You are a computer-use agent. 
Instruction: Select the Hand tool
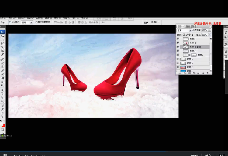(2, 113)
